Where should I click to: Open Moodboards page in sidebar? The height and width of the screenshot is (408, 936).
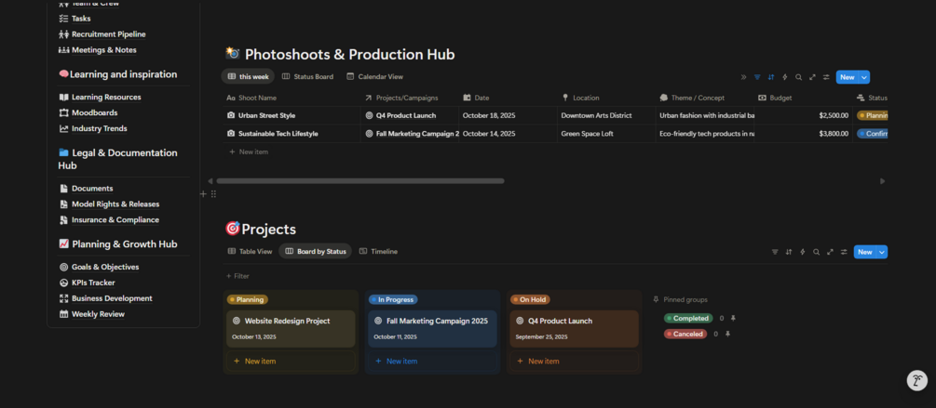(x=94, y=112)
